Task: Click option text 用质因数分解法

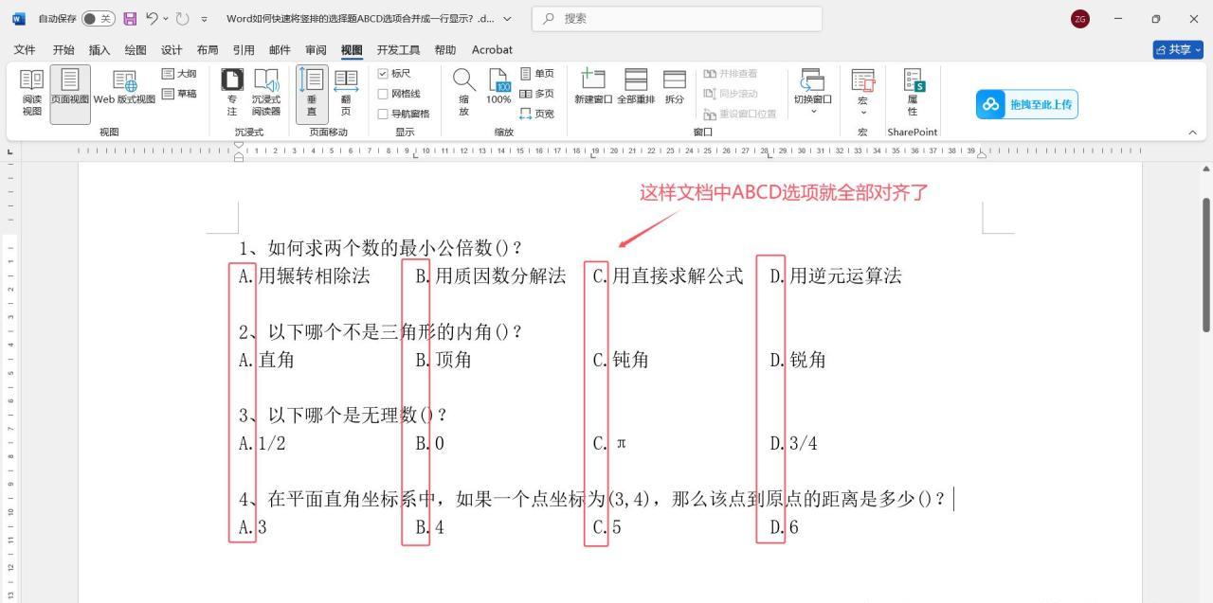Action: point(501,276)
